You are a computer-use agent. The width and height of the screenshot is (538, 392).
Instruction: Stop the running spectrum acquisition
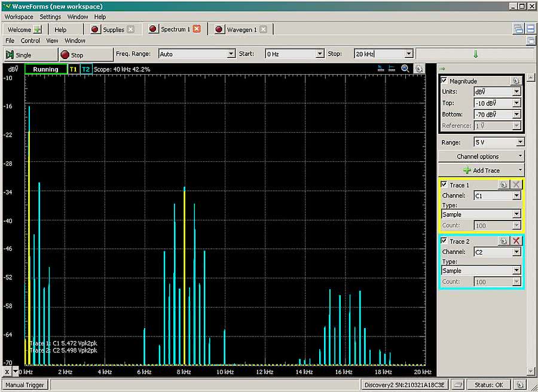click(x=72, y=54)
